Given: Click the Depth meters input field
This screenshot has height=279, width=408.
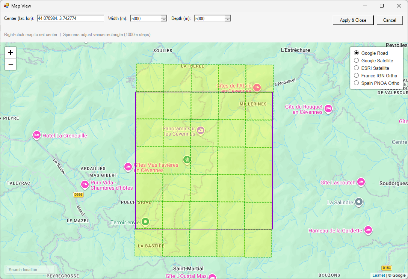Looking at the screenshot, I should click(x=209, y=18).
